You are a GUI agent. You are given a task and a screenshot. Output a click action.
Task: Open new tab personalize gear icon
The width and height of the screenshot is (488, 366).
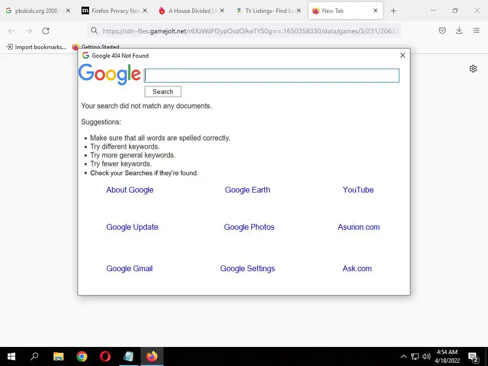473,69
